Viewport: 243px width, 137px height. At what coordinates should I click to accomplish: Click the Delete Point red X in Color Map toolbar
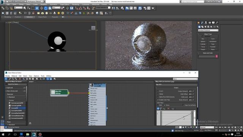pyautogui.click(x=169, y=108)
